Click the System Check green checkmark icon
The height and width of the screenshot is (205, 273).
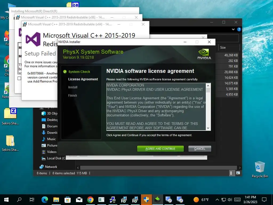coord(65,72)
